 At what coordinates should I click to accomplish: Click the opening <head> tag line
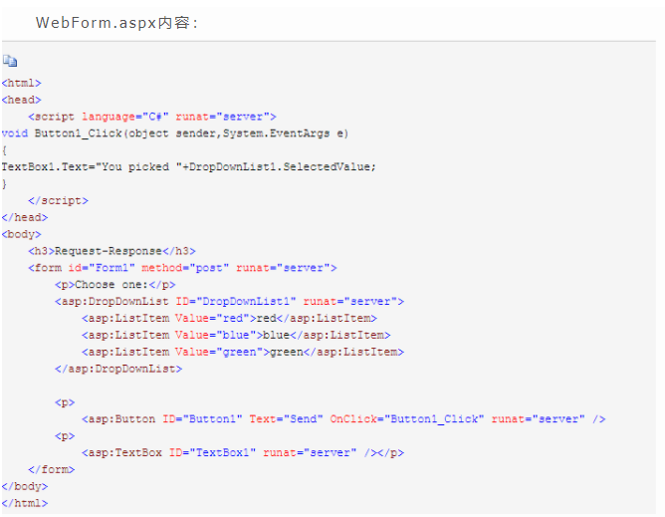pos(22,100)
